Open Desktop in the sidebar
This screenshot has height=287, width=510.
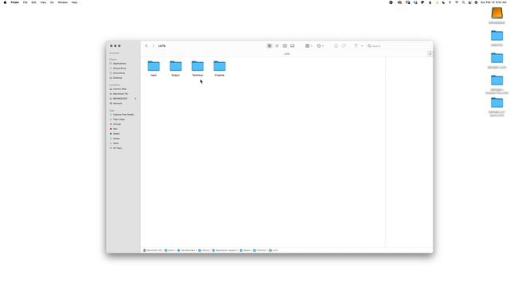point(117,78)
